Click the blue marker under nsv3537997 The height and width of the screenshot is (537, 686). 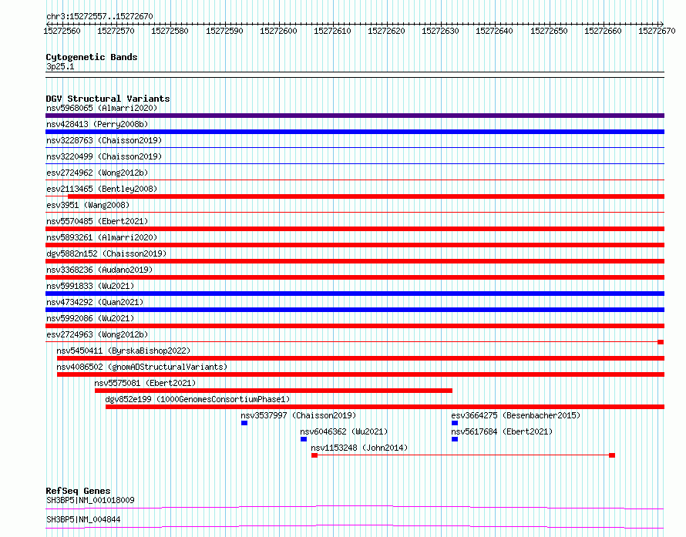pyautogui.click(x=244, y=423)
